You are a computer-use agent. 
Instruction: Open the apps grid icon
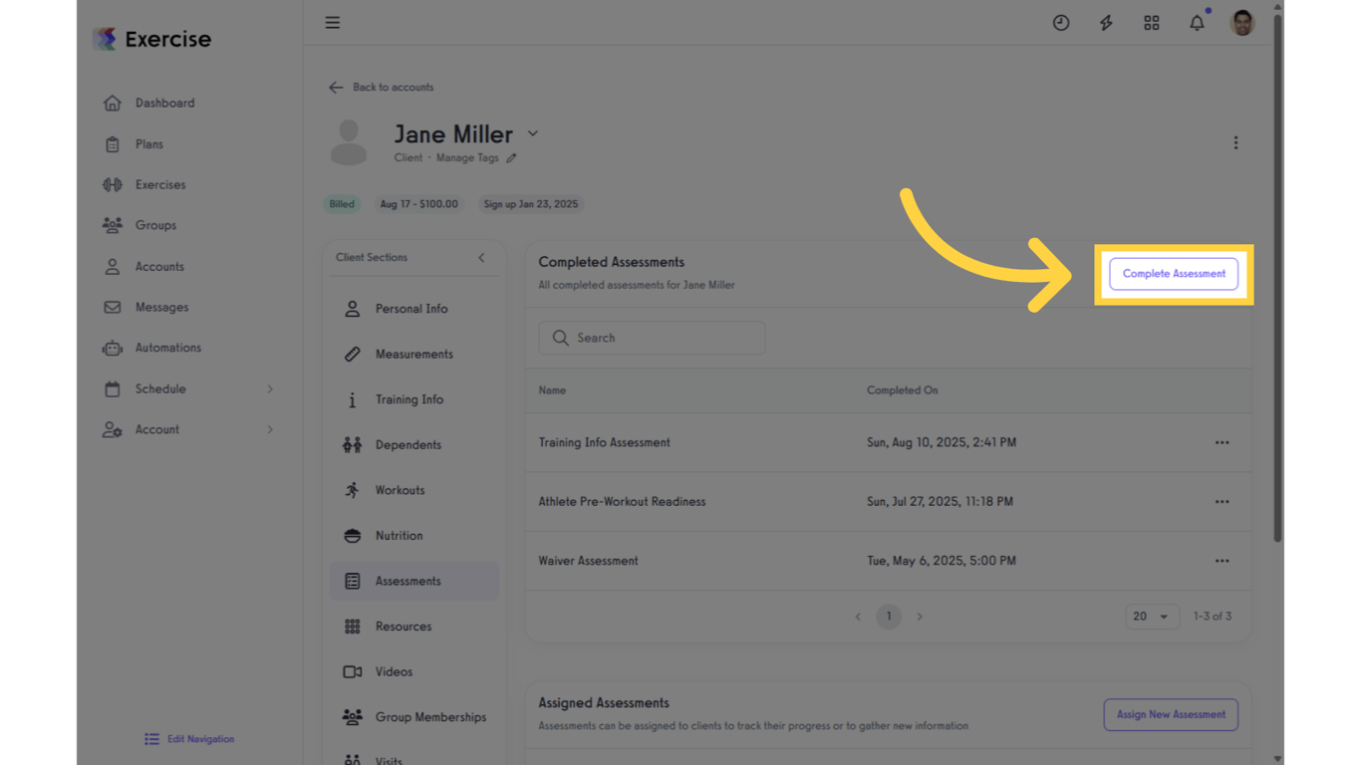click(1152, 23)
